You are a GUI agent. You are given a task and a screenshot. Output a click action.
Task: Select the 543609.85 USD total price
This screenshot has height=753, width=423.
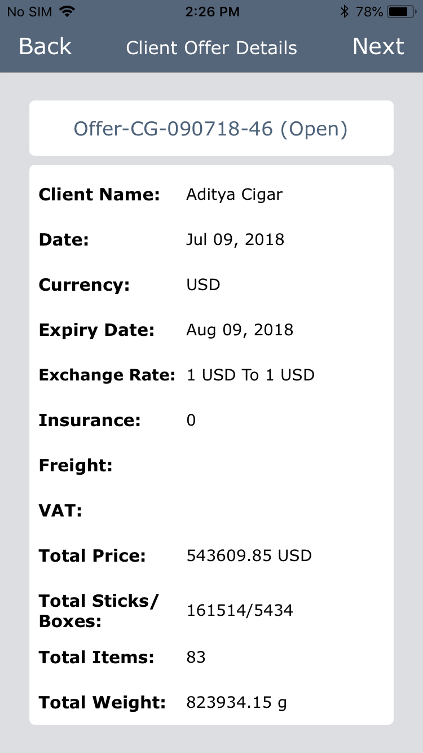pyautogui.click(x=249, y=556)
